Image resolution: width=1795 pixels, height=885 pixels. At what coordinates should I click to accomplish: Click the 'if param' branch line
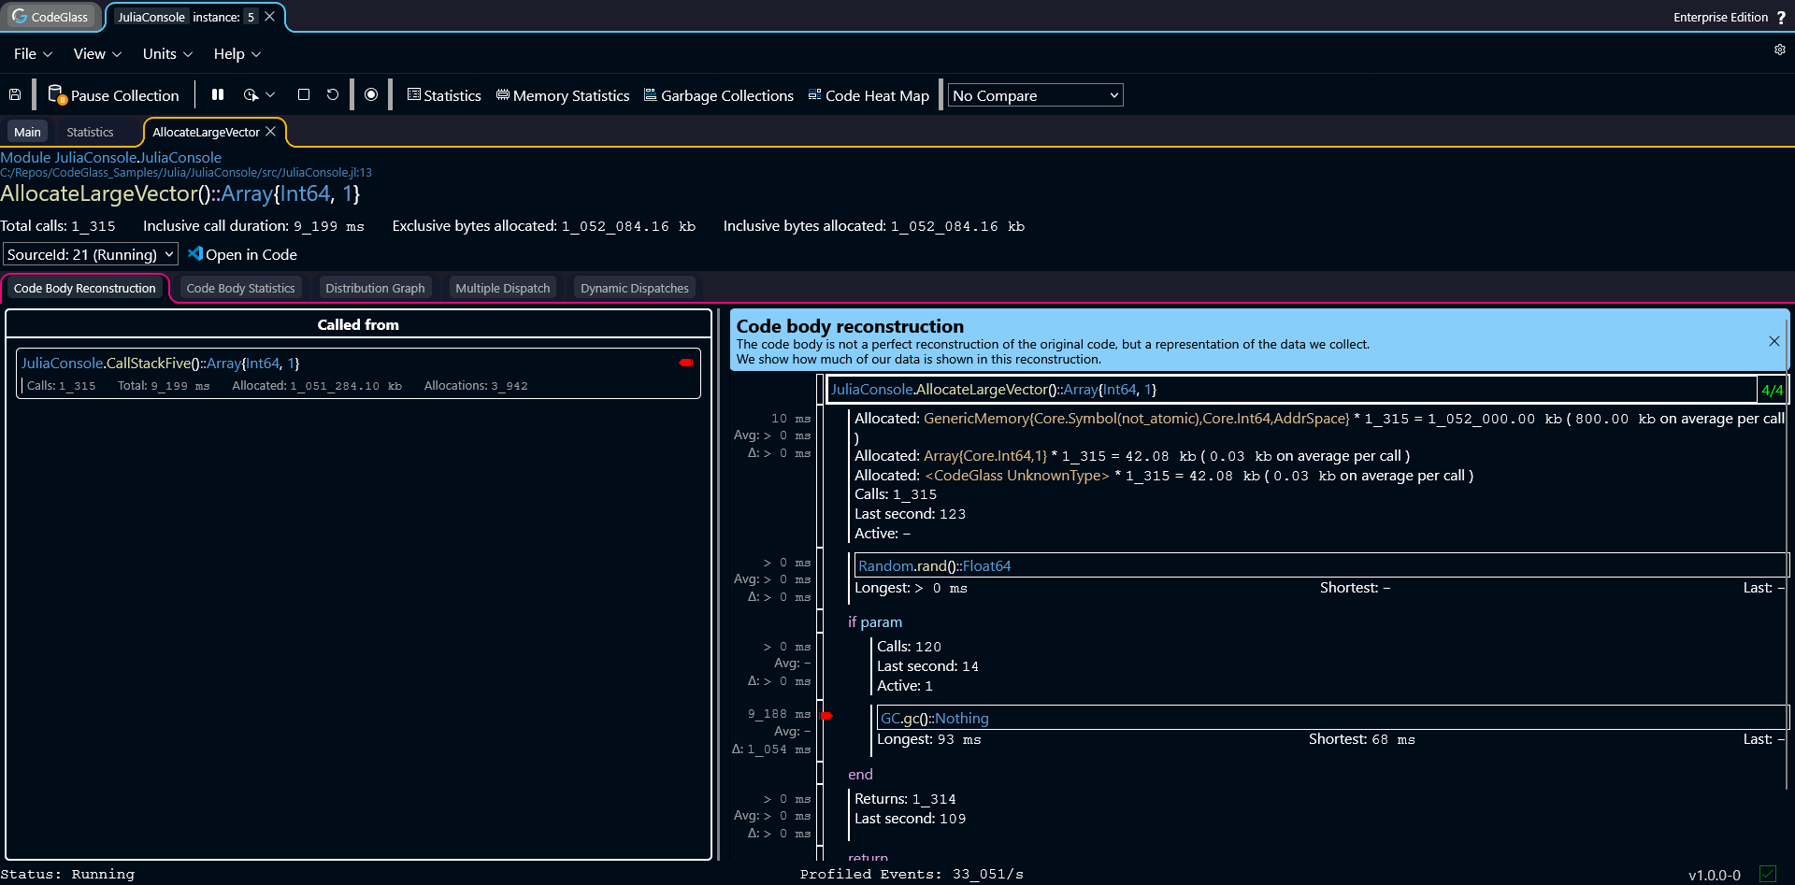click(x=875, y=622)
